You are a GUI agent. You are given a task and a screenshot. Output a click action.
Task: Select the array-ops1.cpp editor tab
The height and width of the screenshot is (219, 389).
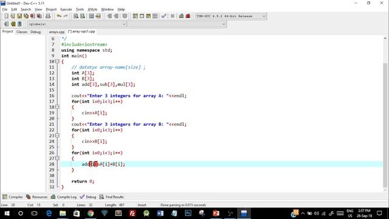pos(81,32)
